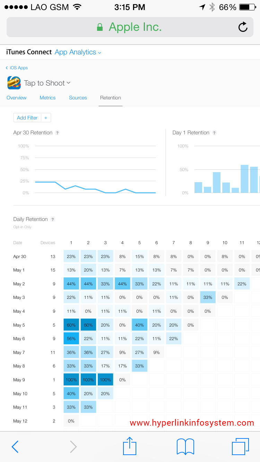Tap the Wi-Fi icon in status bar
The width and height of the screenshot is (260, 462).
point(77,7)
